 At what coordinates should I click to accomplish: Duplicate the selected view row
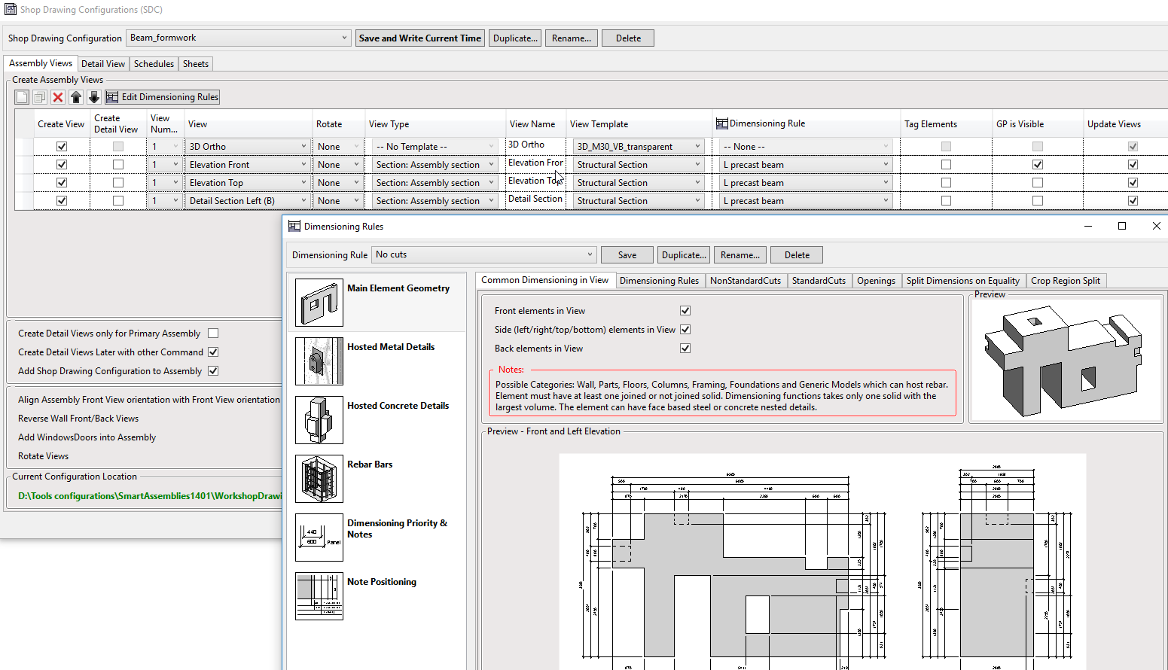(39, 96)
